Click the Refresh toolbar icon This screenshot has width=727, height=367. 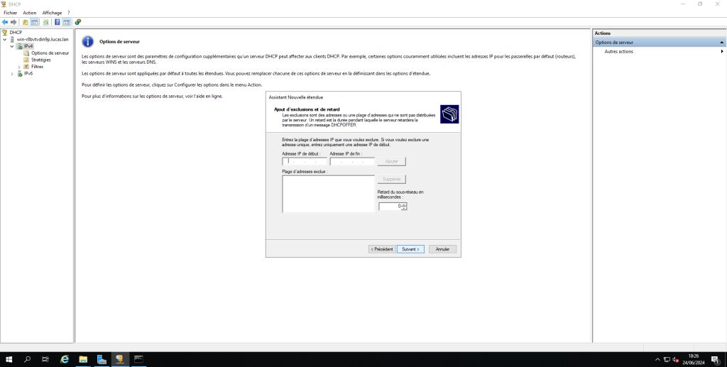(46, 22)
